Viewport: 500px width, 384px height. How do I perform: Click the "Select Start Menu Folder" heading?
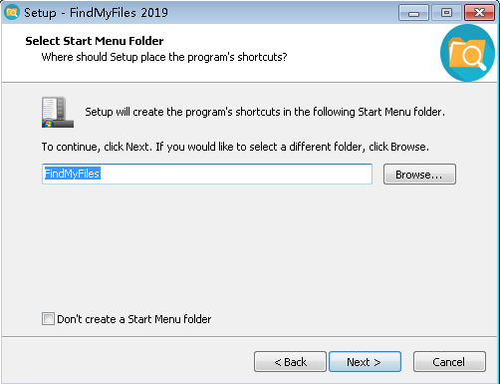click(x=95, y=41)
